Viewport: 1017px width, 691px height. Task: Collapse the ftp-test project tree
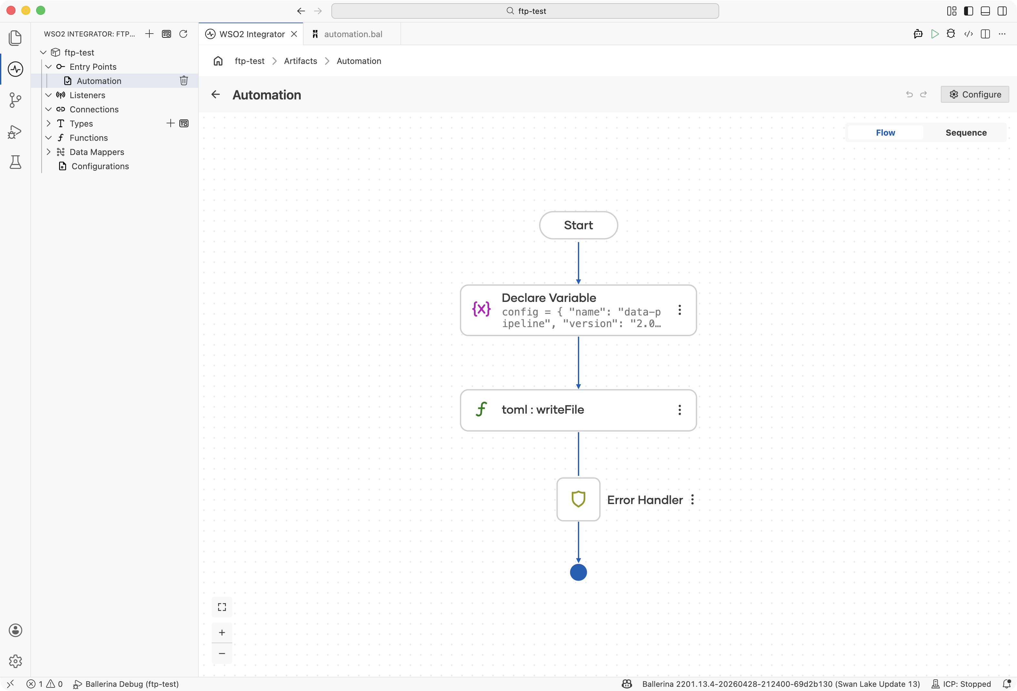tap(43, 53)
